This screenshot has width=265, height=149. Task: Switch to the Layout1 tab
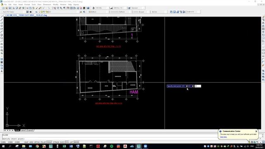click(x=23, y=130)
